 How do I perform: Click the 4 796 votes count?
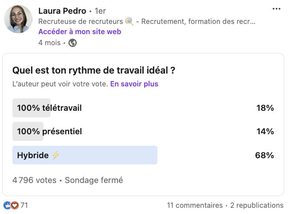[x=34, y=180]
